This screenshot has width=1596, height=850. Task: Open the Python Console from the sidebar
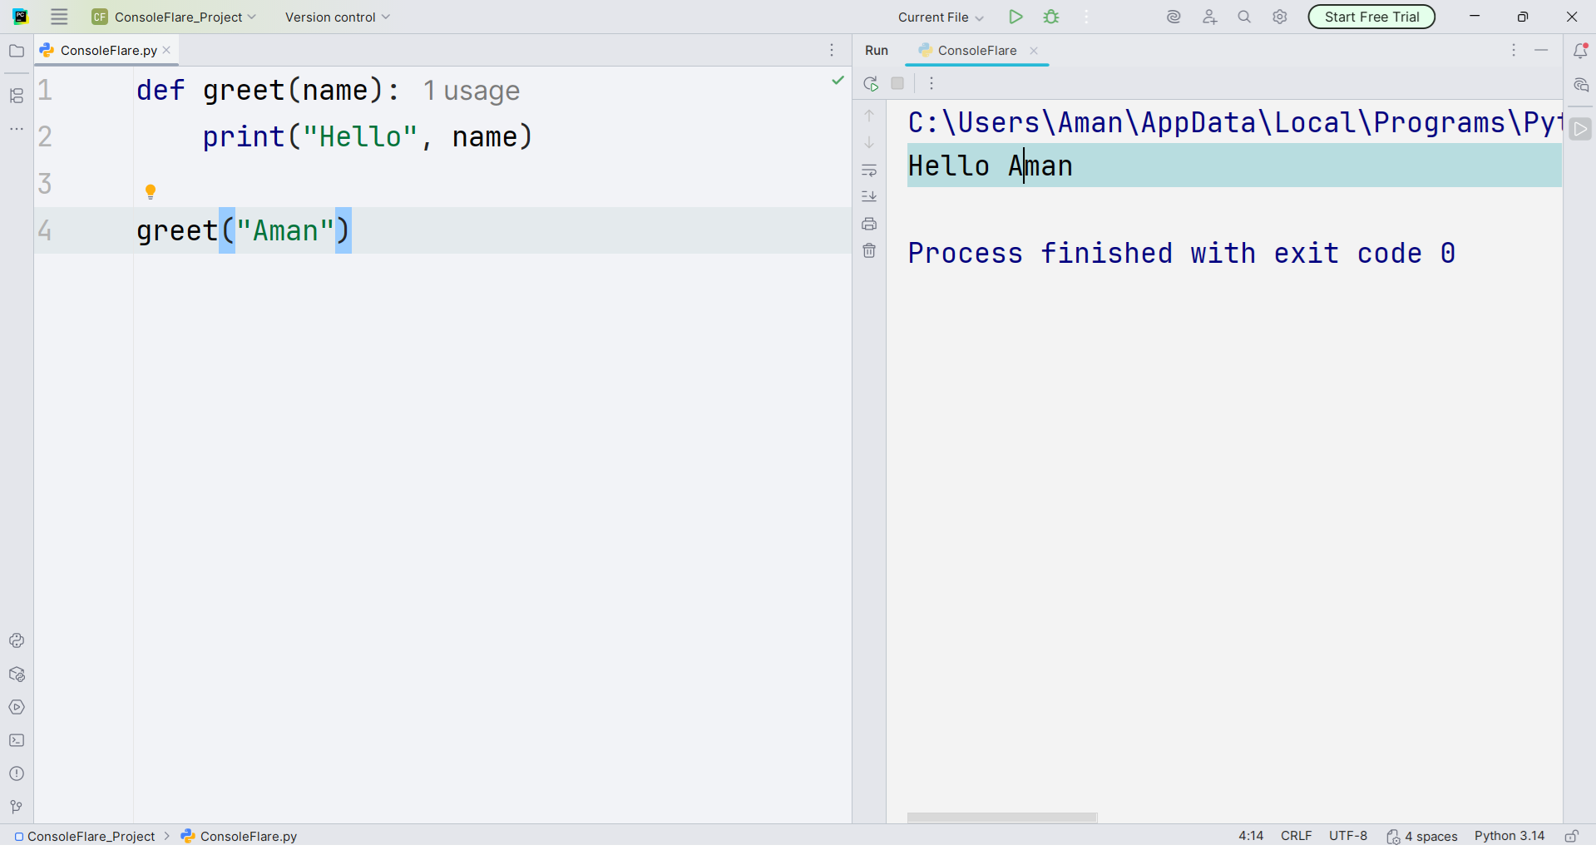(17, 640)
